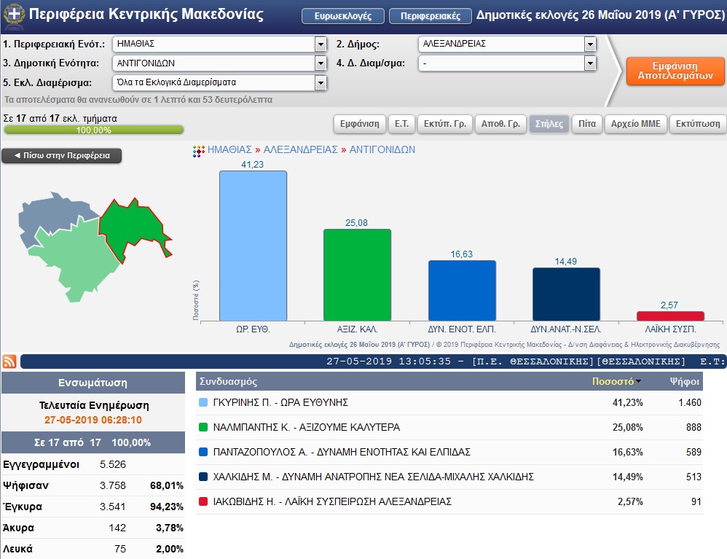Click the Αποθ. Γρ. button

pyautogui.click(x=500, y=124)
